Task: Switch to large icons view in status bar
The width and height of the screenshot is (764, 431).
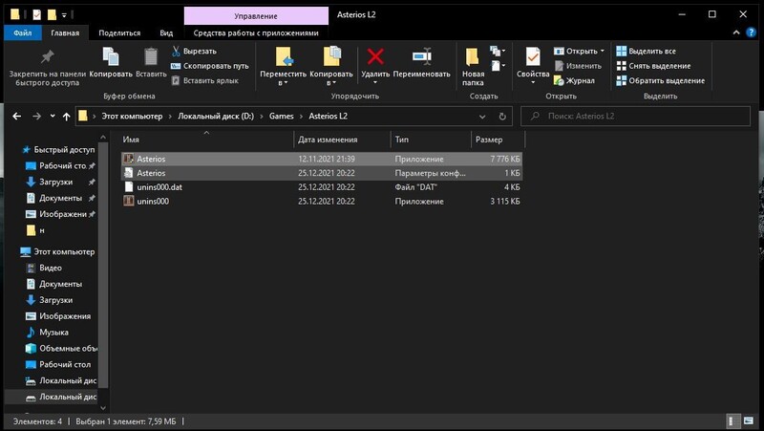Action: coord(749,420)
